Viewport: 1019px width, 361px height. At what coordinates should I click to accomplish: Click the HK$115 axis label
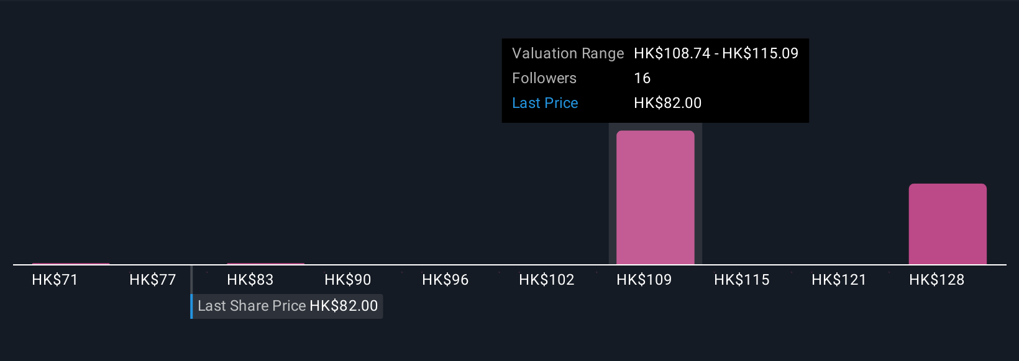click(x=742, y=280)
